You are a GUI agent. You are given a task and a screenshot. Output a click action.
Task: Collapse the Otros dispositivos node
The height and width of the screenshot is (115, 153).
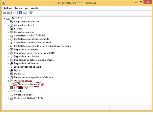[x=8, y=81]
